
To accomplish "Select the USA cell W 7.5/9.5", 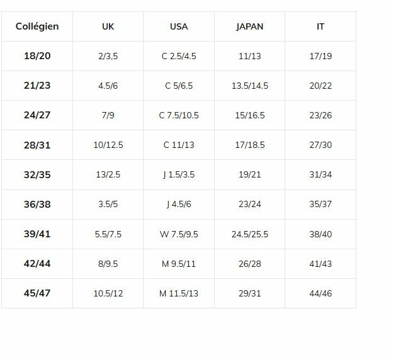I will pos(179,234).
